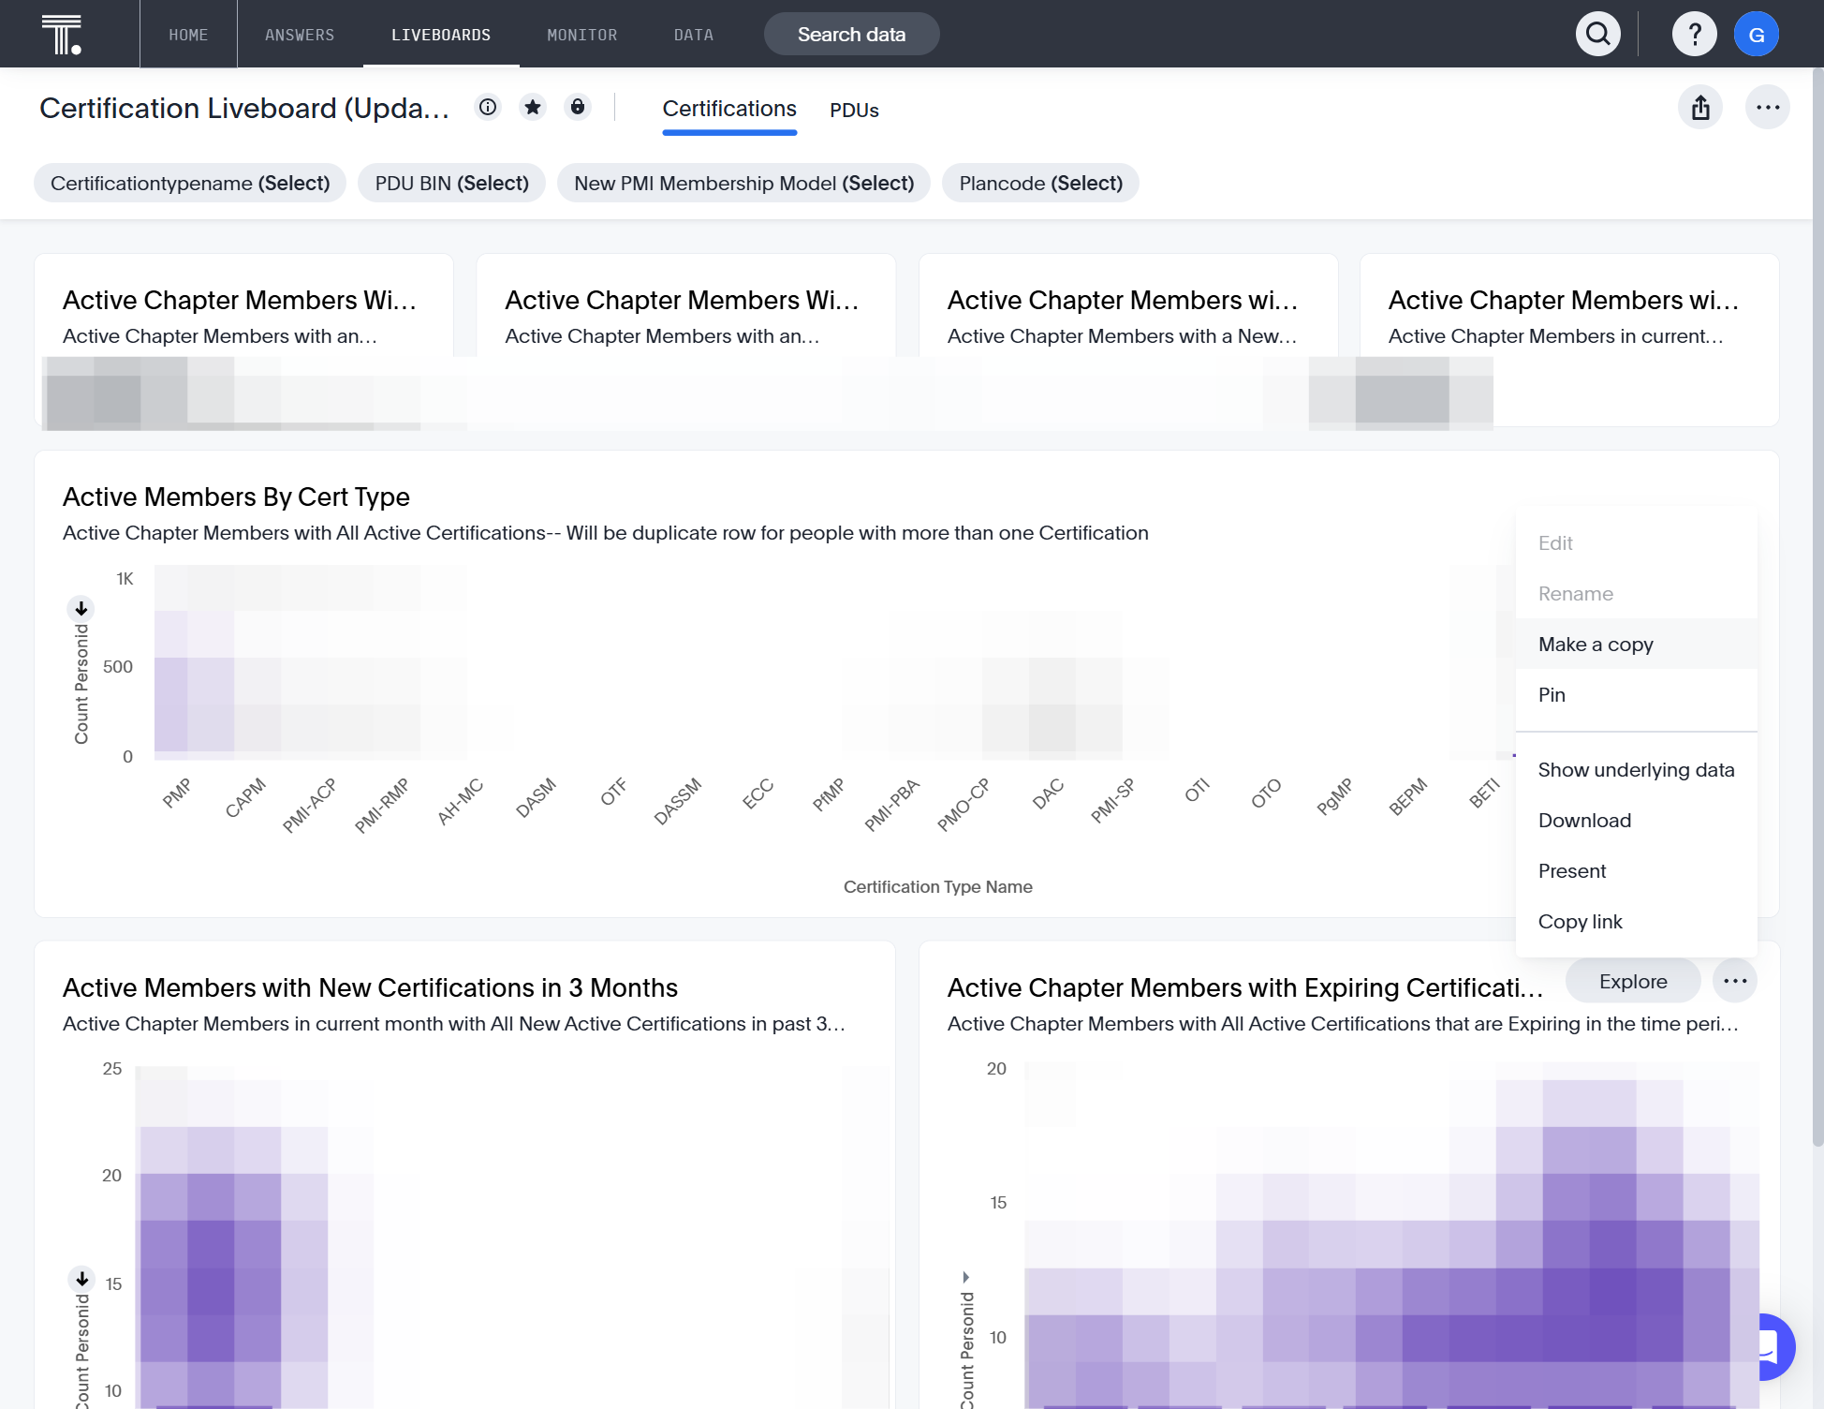Click the Explore button
Viewport: 1824px width, 1409px height.
click(x=1633, y=981)
